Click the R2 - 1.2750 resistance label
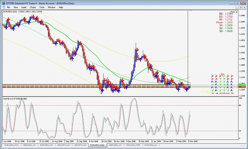248x149 pixels. (x=226, y=17)
